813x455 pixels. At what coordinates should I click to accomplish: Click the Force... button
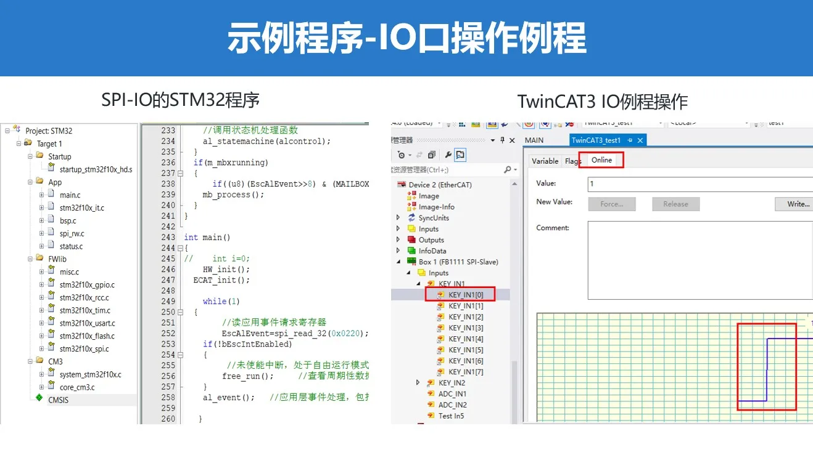pyautogui.click(x=612, y=204)
